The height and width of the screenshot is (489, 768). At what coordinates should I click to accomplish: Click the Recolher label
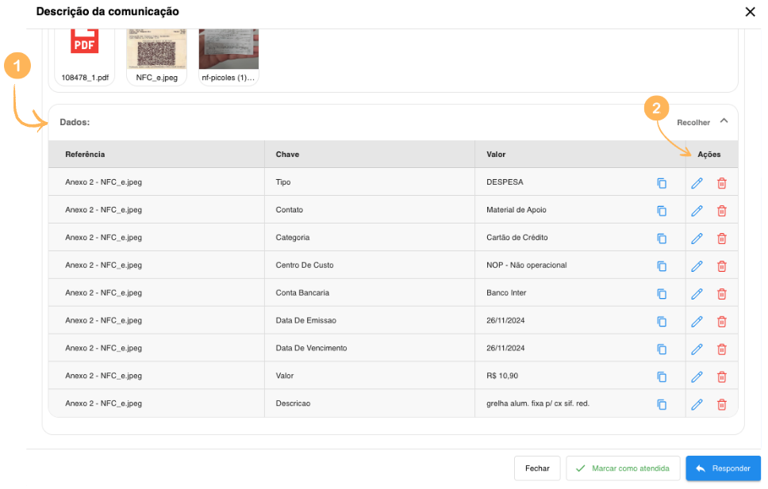[693, 123]
